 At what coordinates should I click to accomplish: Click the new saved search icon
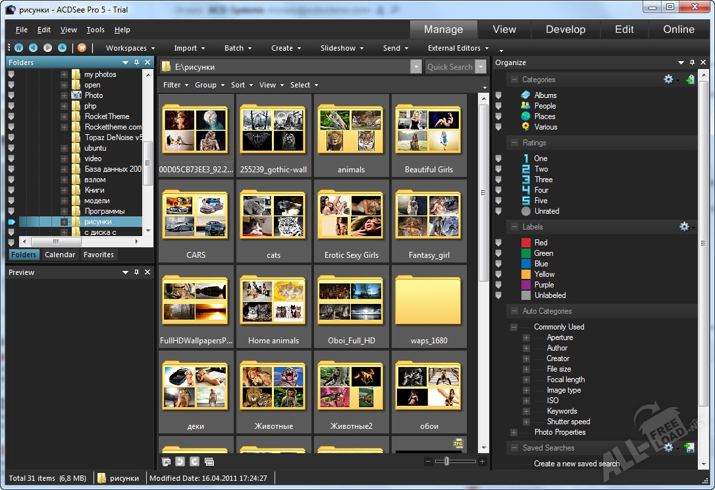pyautogui.click(x=689, y=448)
